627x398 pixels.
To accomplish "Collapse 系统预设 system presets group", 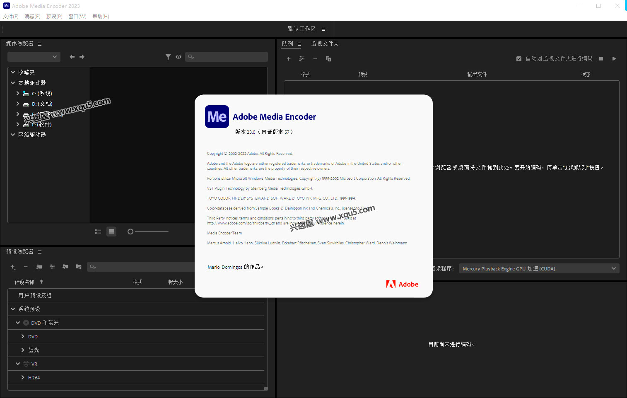I will [13, 309].
